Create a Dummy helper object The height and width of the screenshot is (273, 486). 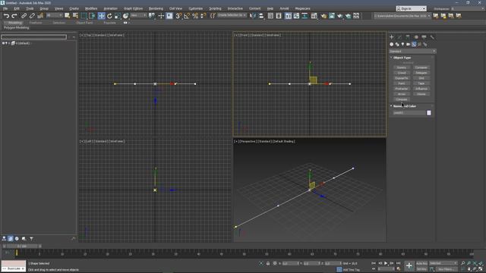(402, 67)
